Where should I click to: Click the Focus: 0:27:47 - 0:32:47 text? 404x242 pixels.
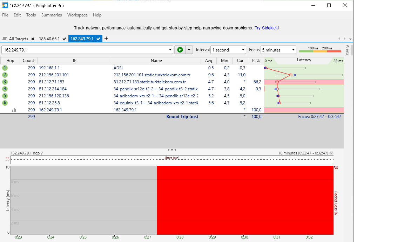(319, 117)
